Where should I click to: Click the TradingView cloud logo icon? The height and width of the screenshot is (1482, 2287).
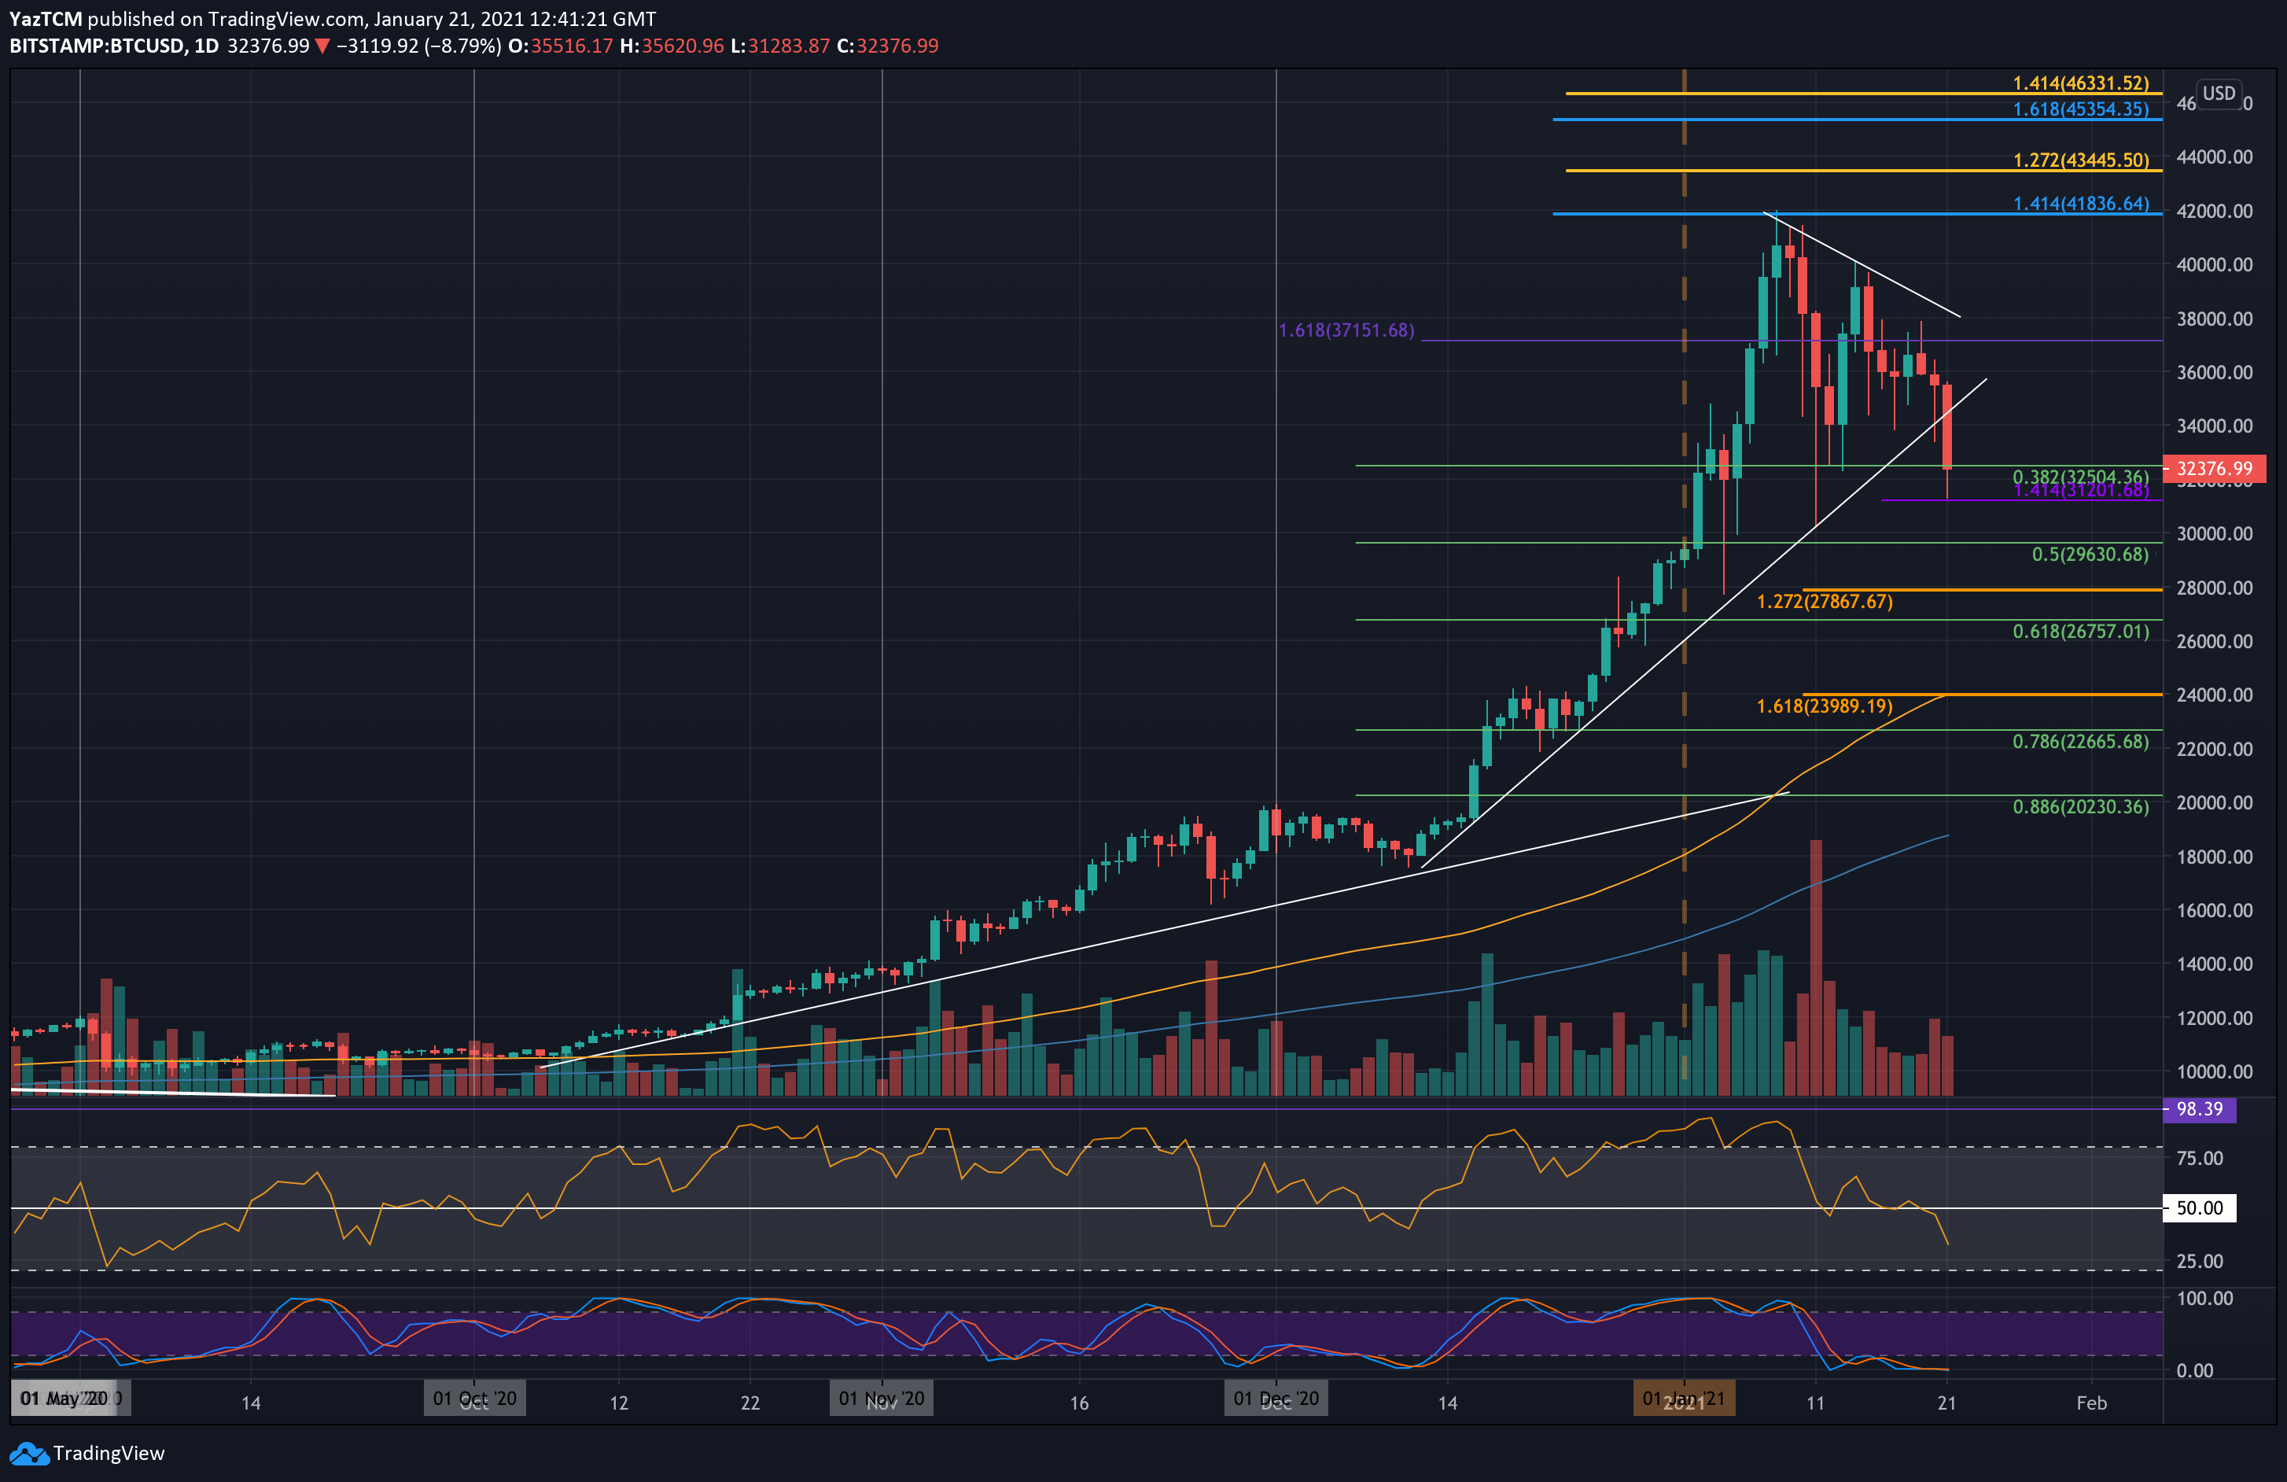(29, 1453)
